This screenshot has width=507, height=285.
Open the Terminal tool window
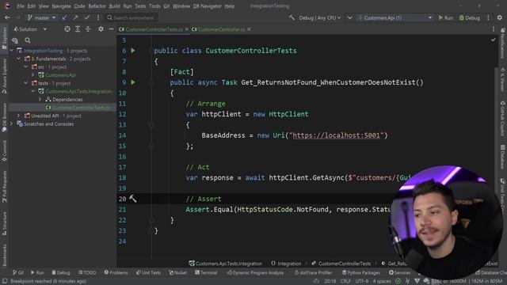206,272
